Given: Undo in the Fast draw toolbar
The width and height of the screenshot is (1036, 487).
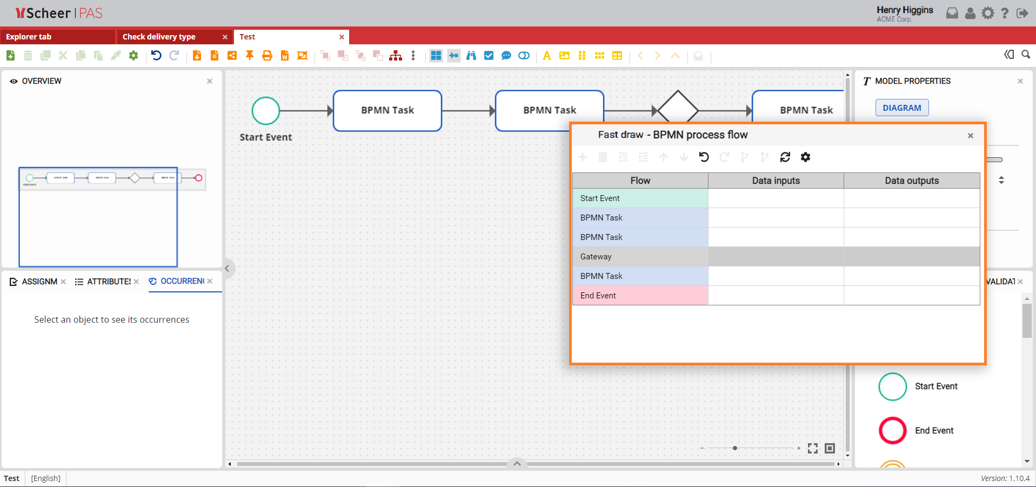Looking at the screenshot, I should point(704,157).
